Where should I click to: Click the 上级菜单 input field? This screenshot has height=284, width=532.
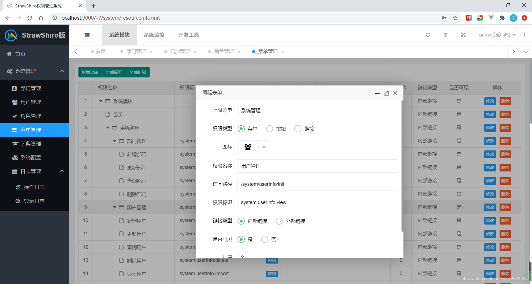tap(318, 110)
